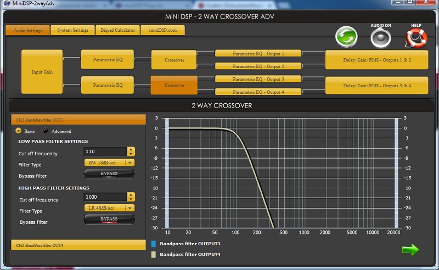Open Delay/Gain/RMS Outputs 1 & 2 block

(377, 59)
